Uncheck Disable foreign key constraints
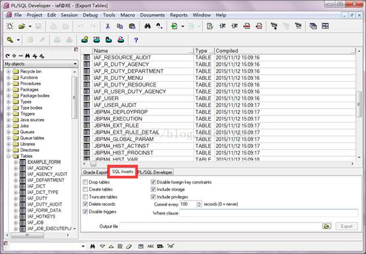366x254 pixels. pos(153,182)
